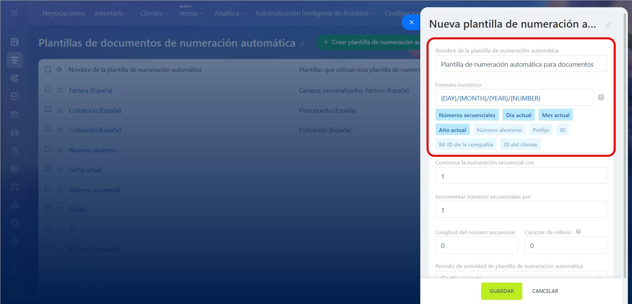Click help icon beside Carácter de relleno
632x304 pixels.
coord(578,232)
